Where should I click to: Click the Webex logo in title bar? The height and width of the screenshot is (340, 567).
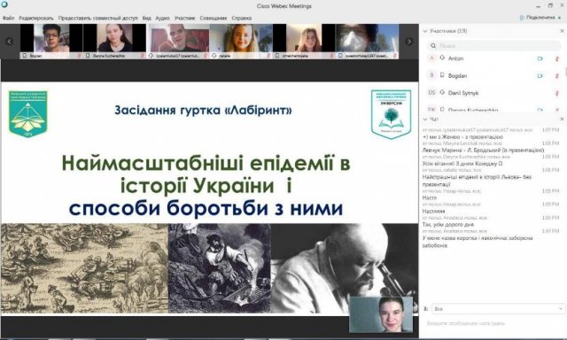tap(4, 4)
